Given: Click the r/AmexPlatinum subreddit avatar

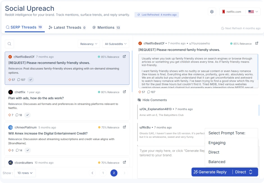Looking at the screenshot, I should [11, 127].
